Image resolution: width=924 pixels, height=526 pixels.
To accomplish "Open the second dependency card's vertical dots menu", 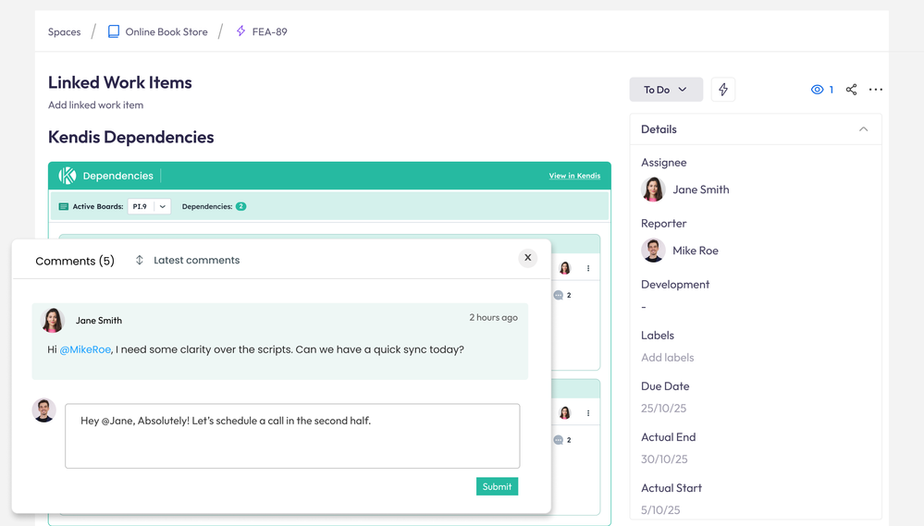I will (588, 413).
